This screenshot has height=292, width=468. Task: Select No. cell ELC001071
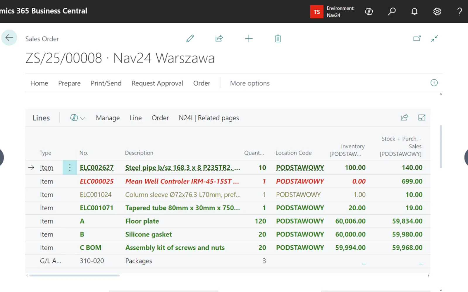tap(97, 208)
